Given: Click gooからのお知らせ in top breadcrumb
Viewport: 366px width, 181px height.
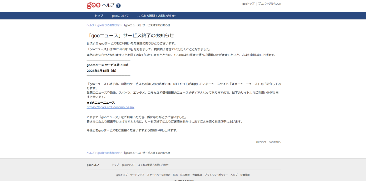Looking at the screenshot, I should pos(108,25).
